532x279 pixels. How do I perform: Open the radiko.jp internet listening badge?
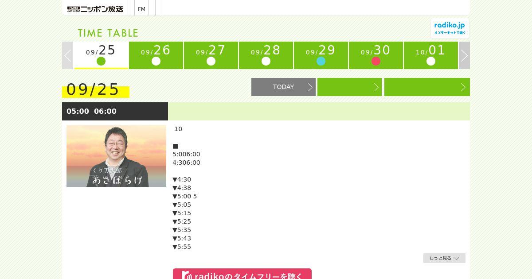tap(450, 28)
